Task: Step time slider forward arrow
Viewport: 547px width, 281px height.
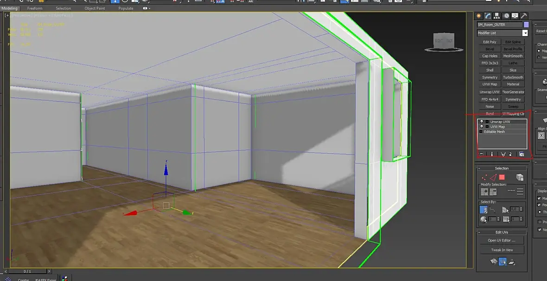Action: 49,271
